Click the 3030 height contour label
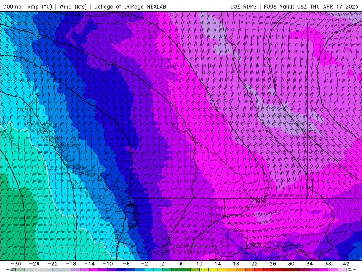 point(110,63)
